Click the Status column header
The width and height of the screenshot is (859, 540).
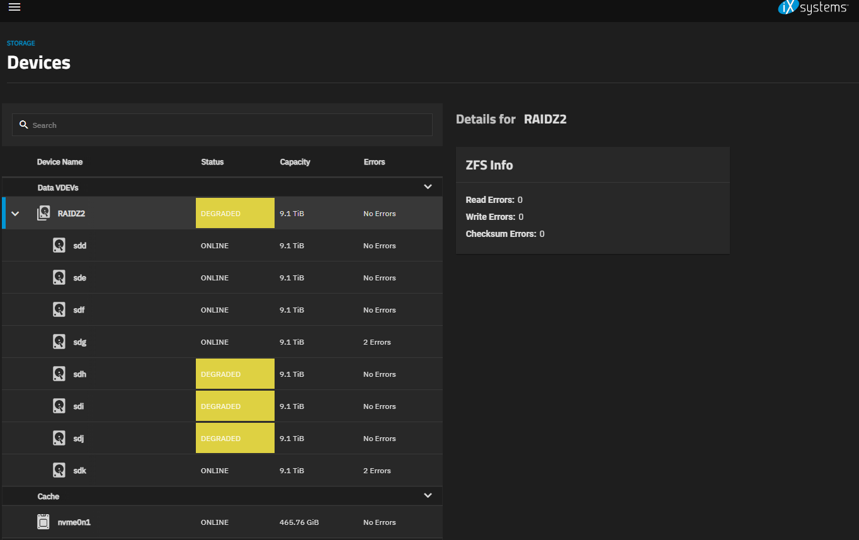(x=212, y=162)
